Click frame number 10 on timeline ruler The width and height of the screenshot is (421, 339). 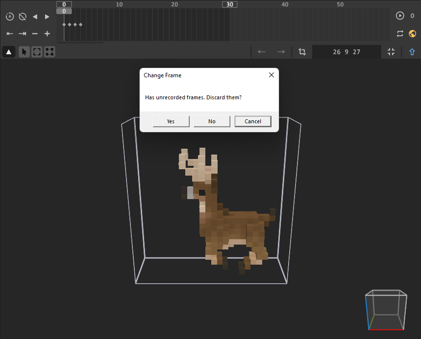[119, 4]
